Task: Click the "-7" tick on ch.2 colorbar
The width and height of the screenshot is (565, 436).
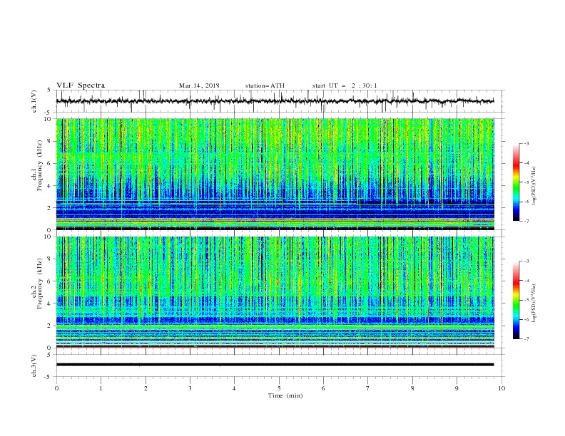Action: coord(526,338)
